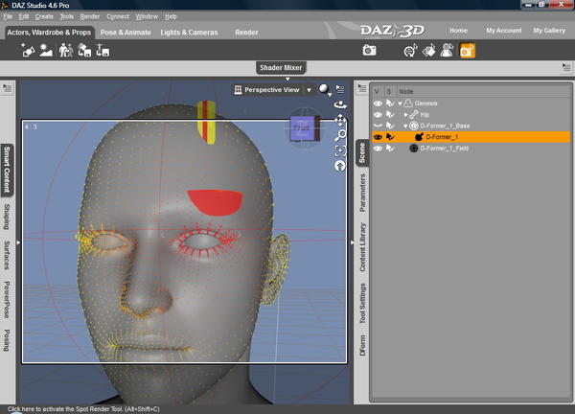Click the Hip bone node icon
The height and width of the screenshot is (414, 575).
tap(414, 114)
